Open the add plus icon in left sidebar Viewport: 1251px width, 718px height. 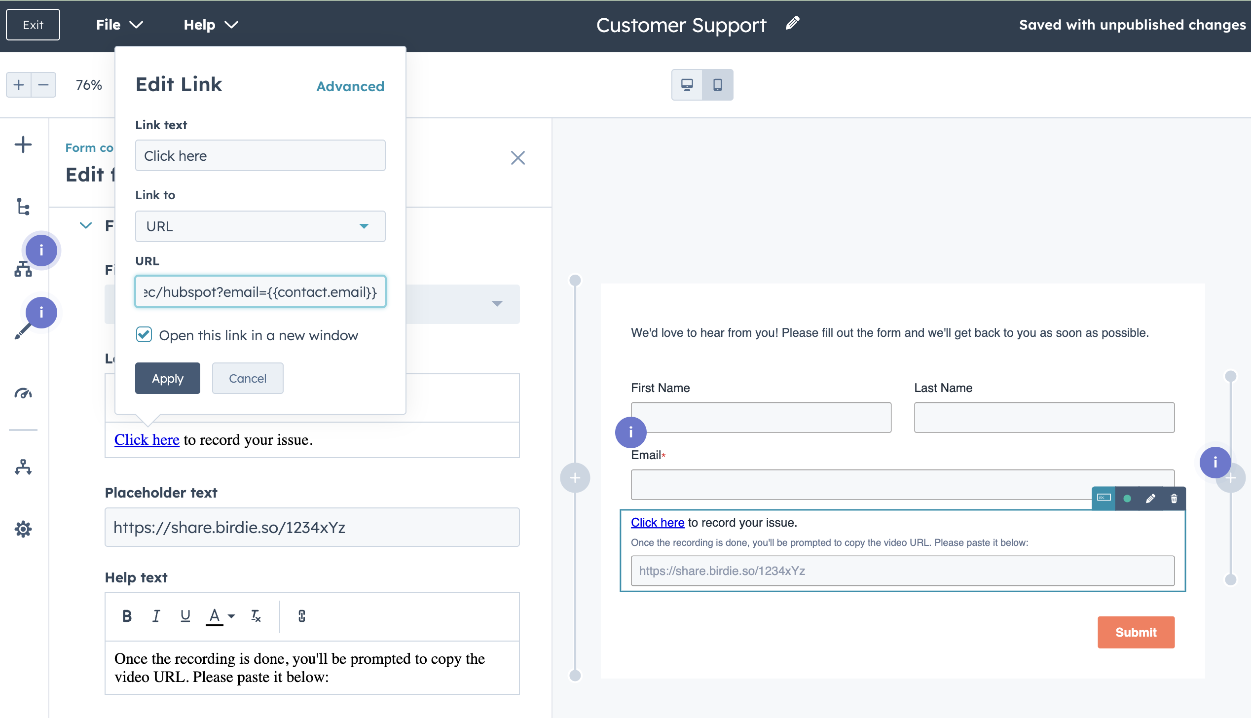pyautogui.click(x=23, y=144)
